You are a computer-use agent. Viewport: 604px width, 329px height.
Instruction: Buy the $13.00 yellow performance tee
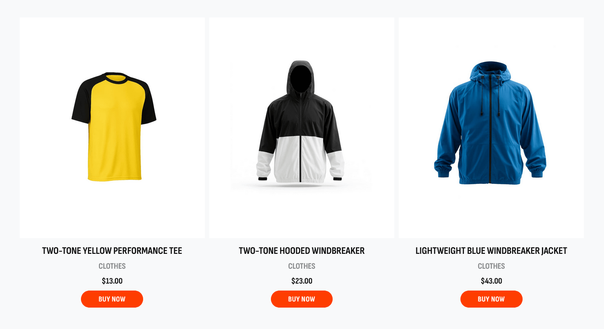click(x=112, y=299)
